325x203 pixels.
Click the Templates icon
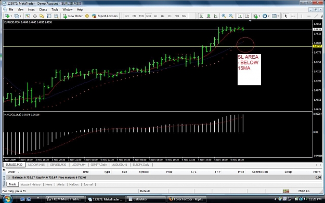pos(274,16)
